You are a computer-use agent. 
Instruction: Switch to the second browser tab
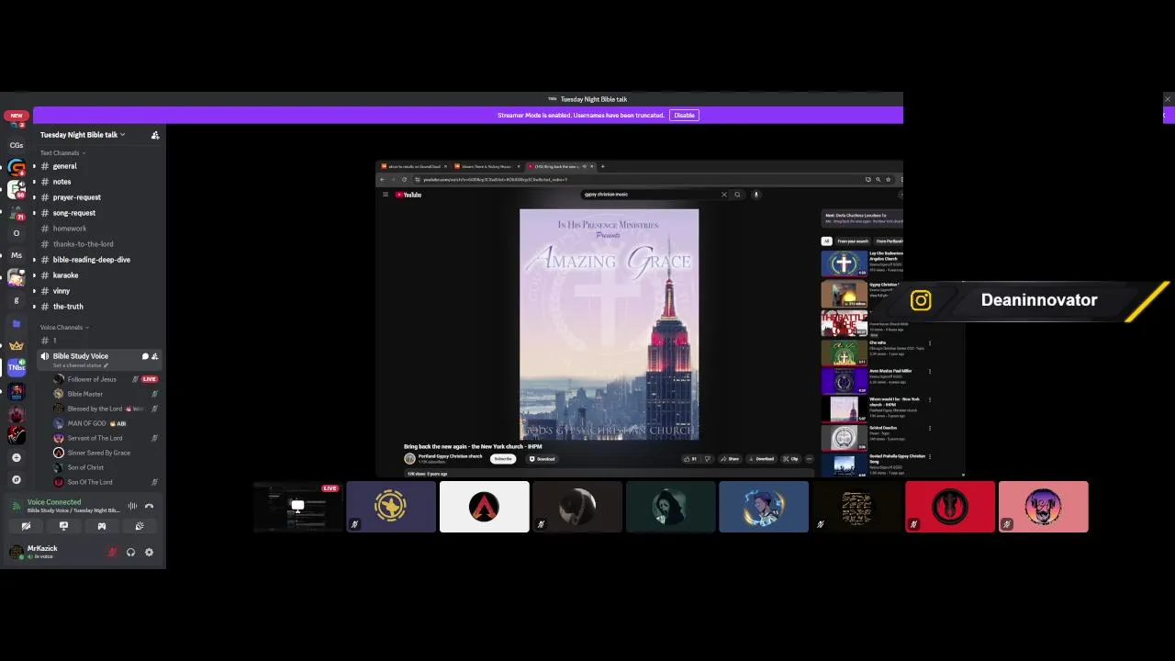[x=487, y=166]
